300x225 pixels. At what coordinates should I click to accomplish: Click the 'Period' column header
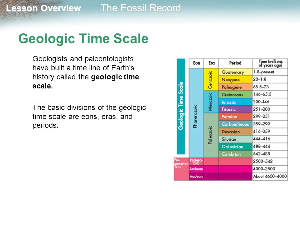(235, 63)
